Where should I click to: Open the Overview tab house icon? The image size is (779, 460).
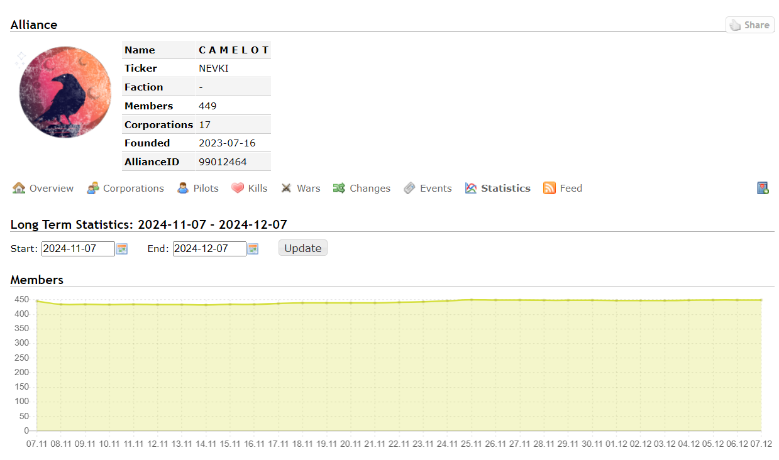[19, 188]
